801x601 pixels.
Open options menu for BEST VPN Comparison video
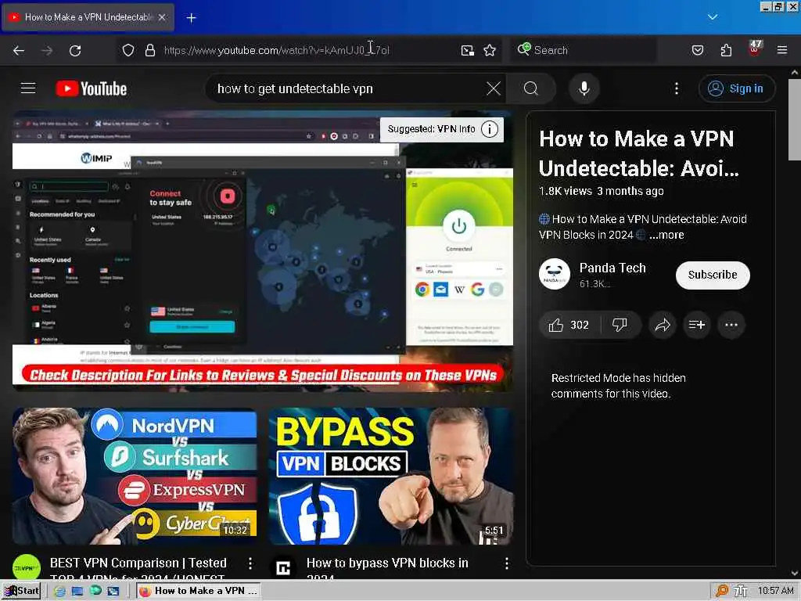(x=250, y=563)
